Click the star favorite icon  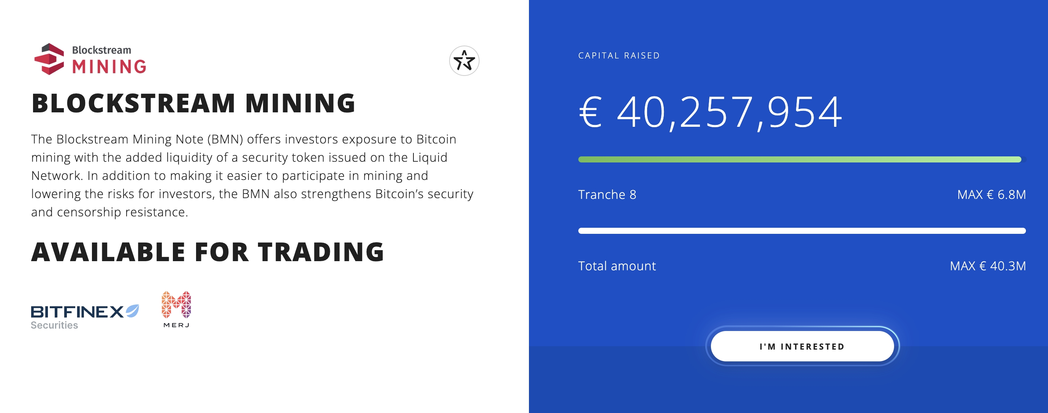[x=464, y=61]
